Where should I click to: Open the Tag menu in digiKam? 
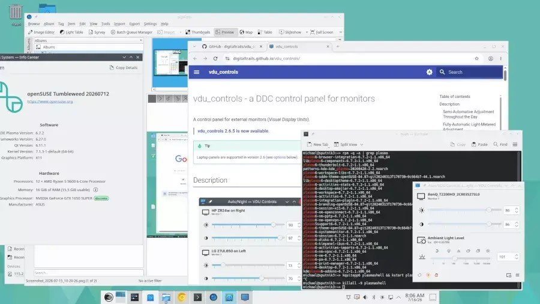coord(61,24)
